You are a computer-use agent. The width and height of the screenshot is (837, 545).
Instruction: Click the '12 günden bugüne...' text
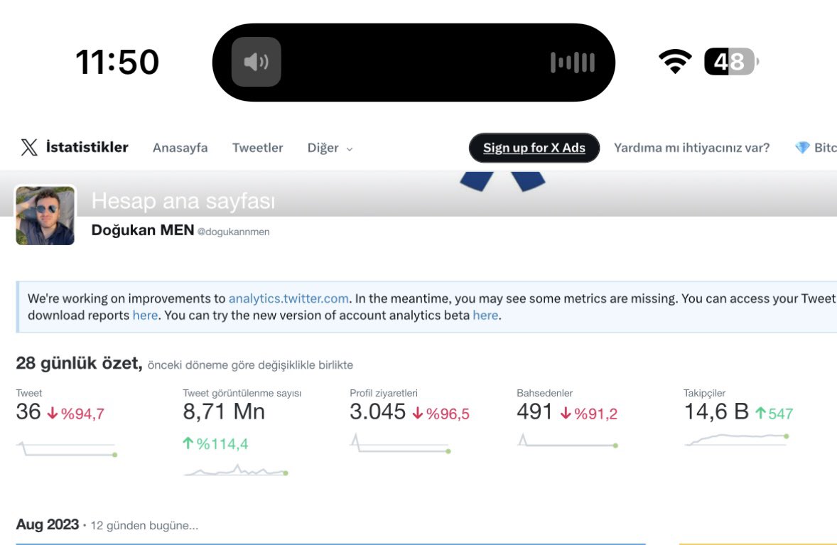[x=144, y=525]
